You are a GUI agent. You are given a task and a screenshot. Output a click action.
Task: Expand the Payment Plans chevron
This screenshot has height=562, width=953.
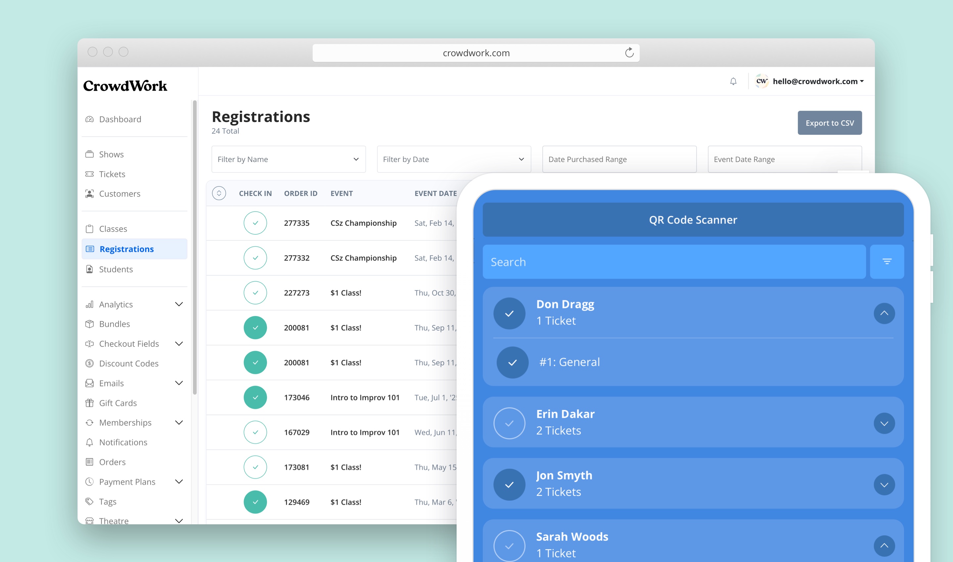pos(179,481)
